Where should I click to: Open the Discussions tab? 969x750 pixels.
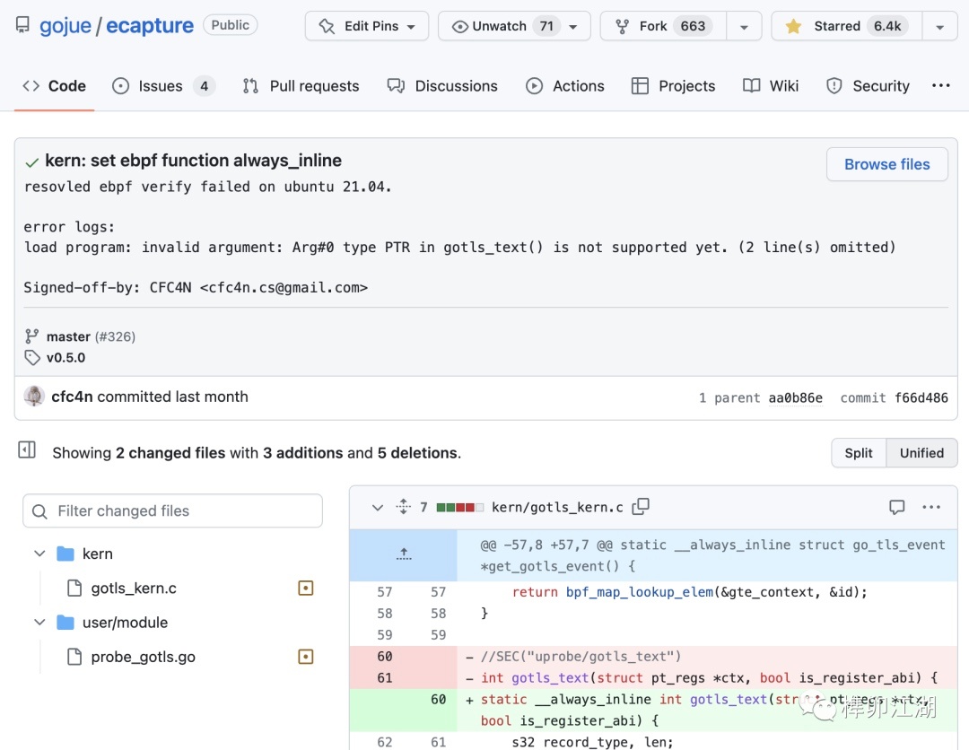[442, 86]
